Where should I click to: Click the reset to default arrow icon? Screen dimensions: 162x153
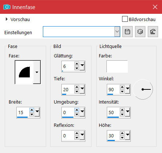pyautogui.click(x=153, y=32)
